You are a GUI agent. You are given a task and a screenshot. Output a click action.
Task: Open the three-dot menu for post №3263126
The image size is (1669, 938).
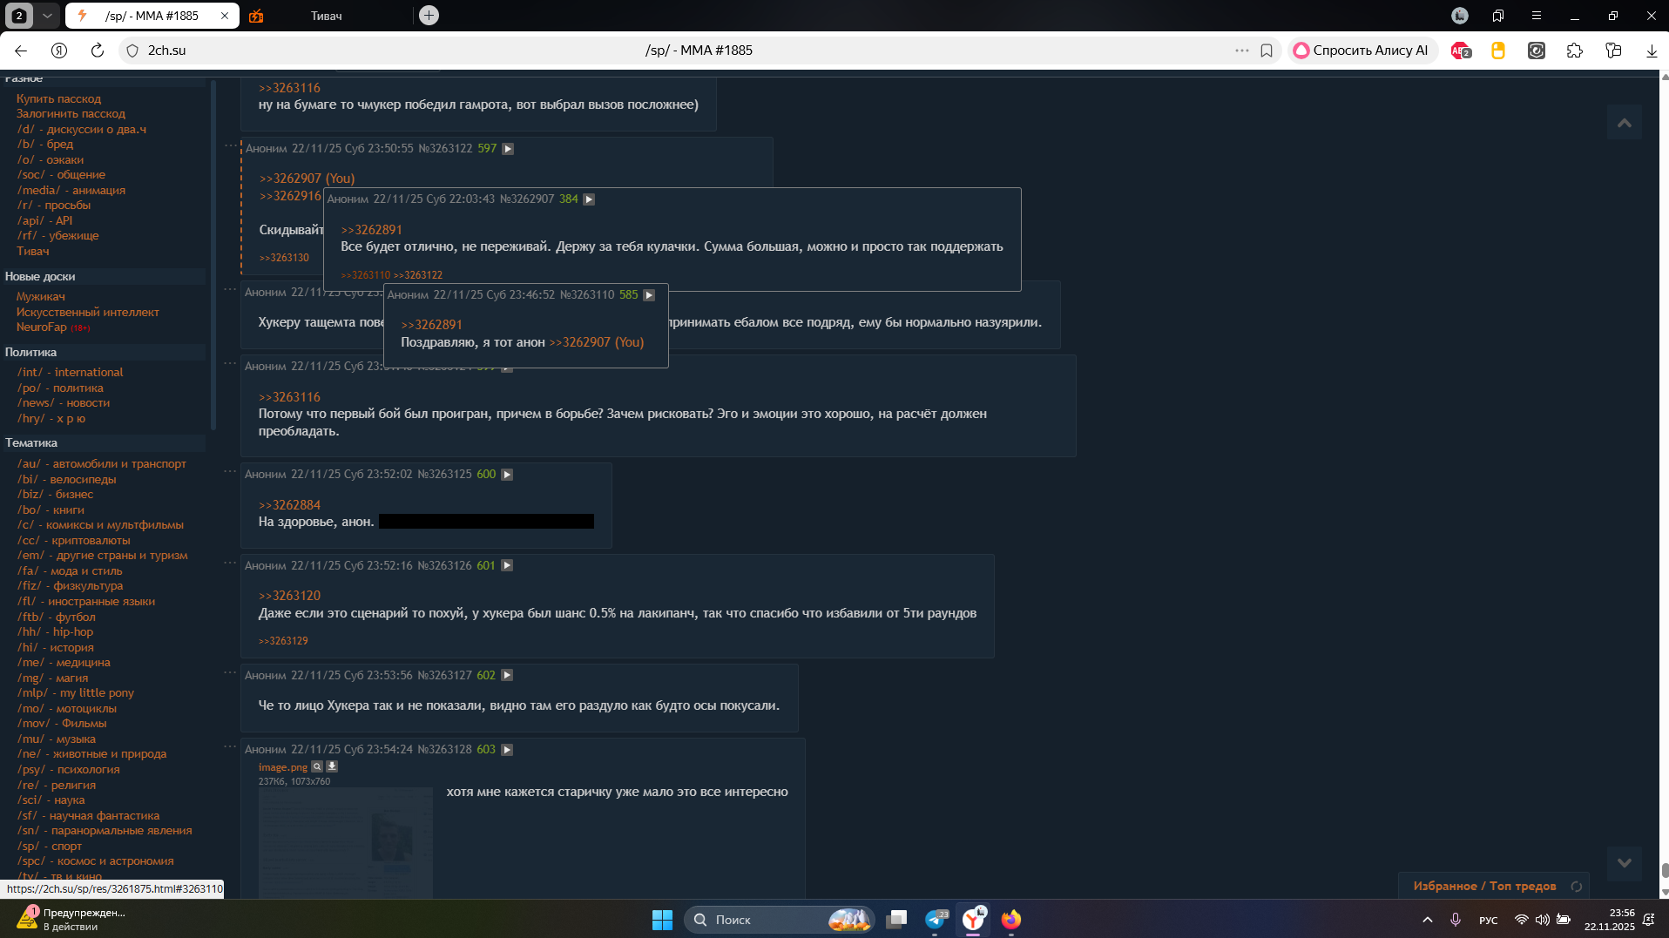(230, 563)
